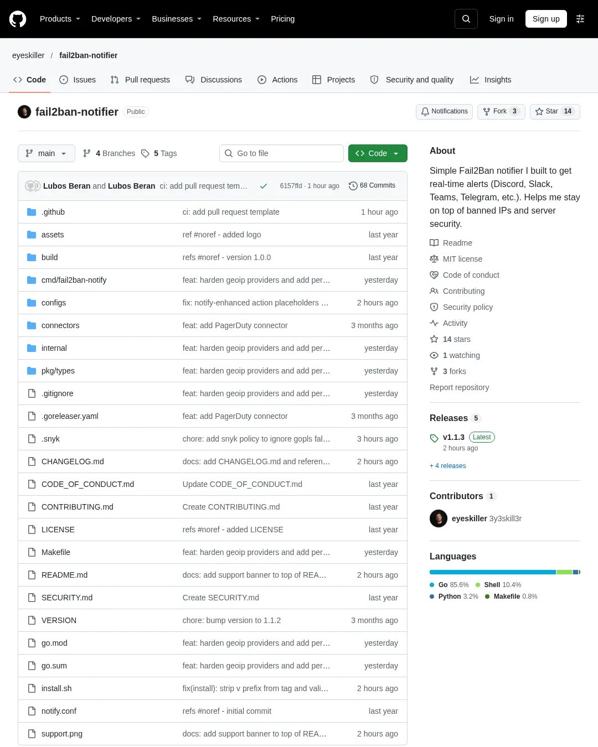Open Security and quality tab
The image size is (598, 747).
click(412, 80)
